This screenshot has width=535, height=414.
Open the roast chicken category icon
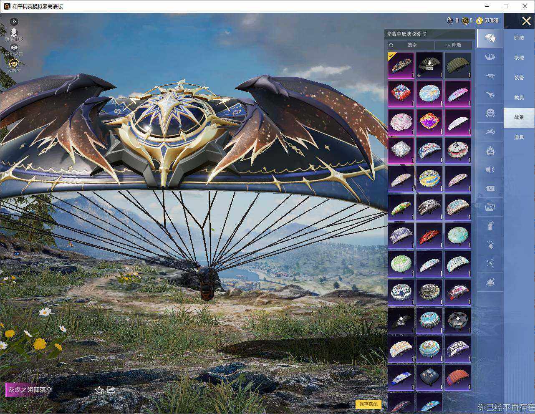pyautogui.click(x=490, y=283)
